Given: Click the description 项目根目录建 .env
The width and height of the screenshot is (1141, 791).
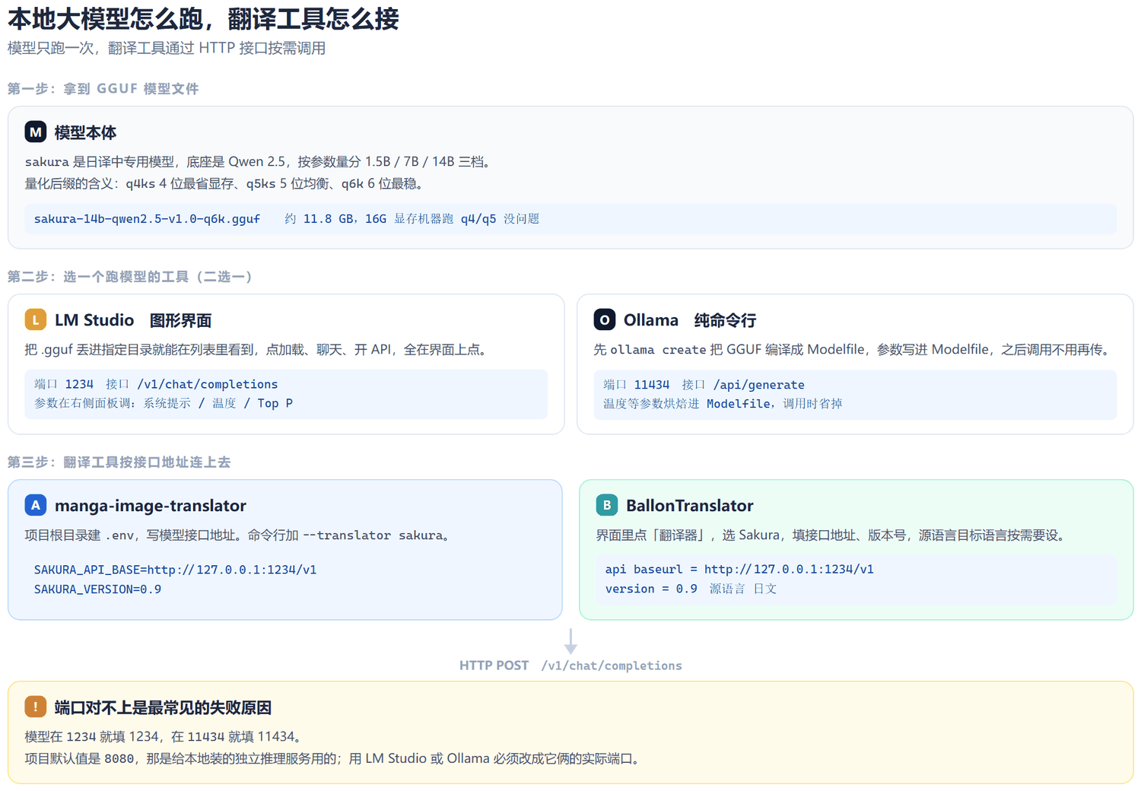Looking at the screenshot, I should [x=240, y=535].
